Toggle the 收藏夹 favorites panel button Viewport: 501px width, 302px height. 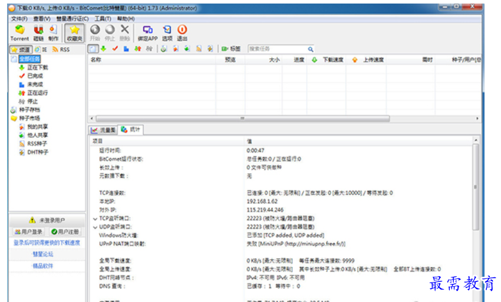(x=74, y=33)
